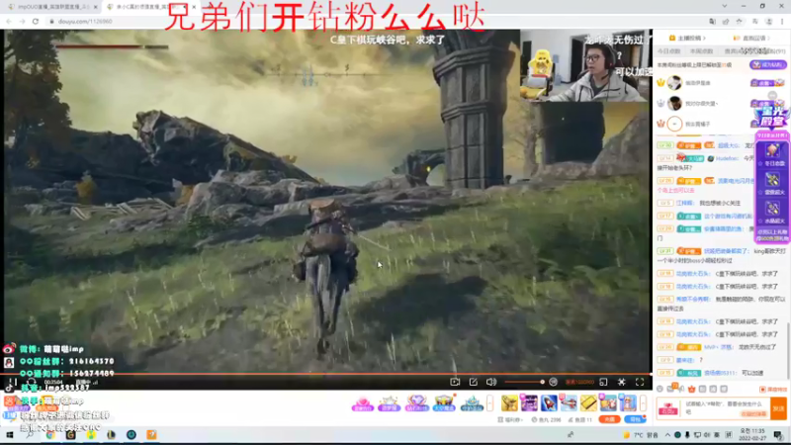Click the orange recharge button below gifts
Screen dimensions: 791x445
pos(609,419)
